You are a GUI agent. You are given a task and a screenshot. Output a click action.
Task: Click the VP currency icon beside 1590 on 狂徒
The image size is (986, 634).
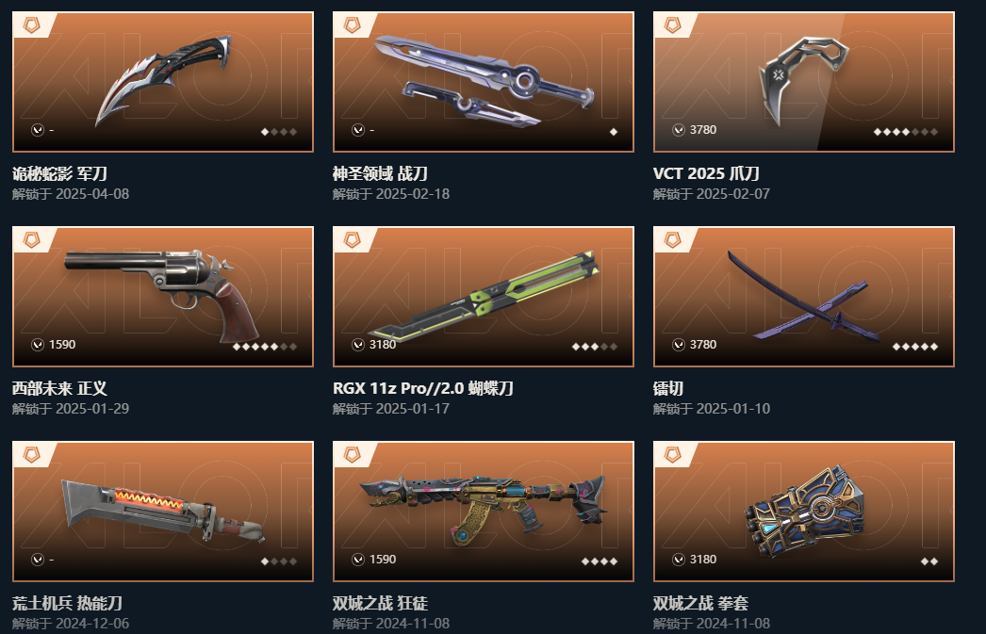(358, 560)
